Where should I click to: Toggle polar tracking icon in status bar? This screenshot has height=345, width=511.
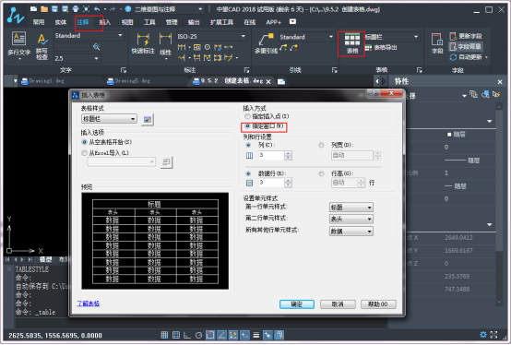click(198, 335)
